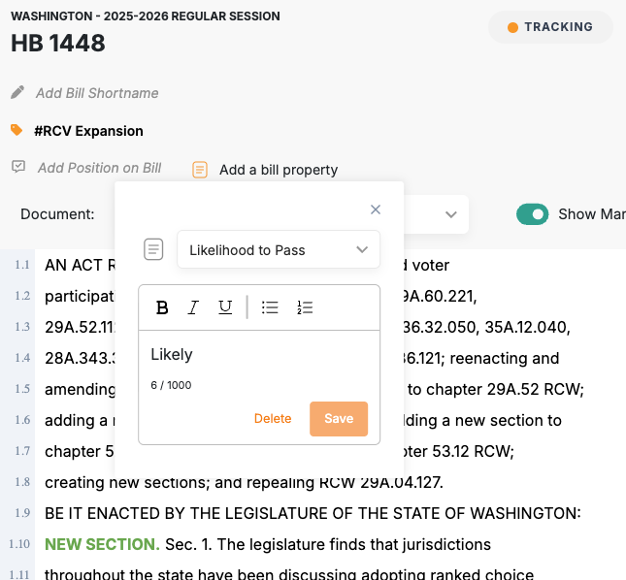Open the #RCV Expansion tag
Image resolution: width=626 pixels, height=580 pixels.
[x=88, y=131]
